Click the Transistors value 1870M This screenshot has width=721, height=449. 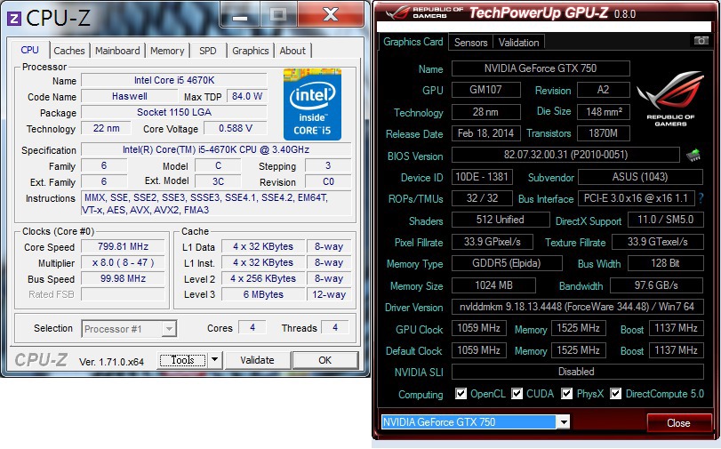[x=604, y=133]
